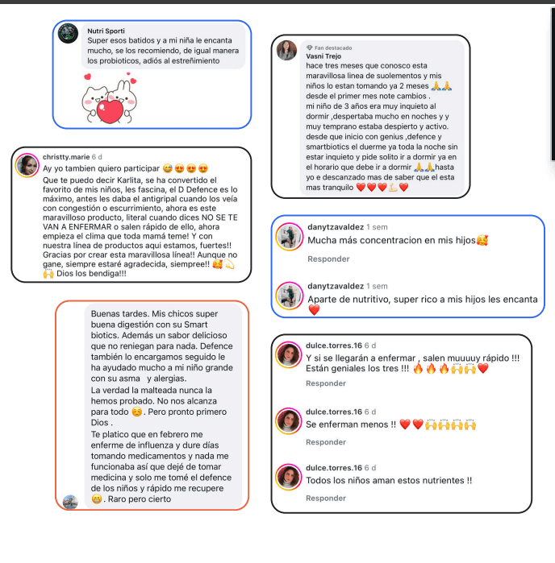The image size is (555, 563).
Task: Click the Fan destacado badge
Action: click(329, 48)
